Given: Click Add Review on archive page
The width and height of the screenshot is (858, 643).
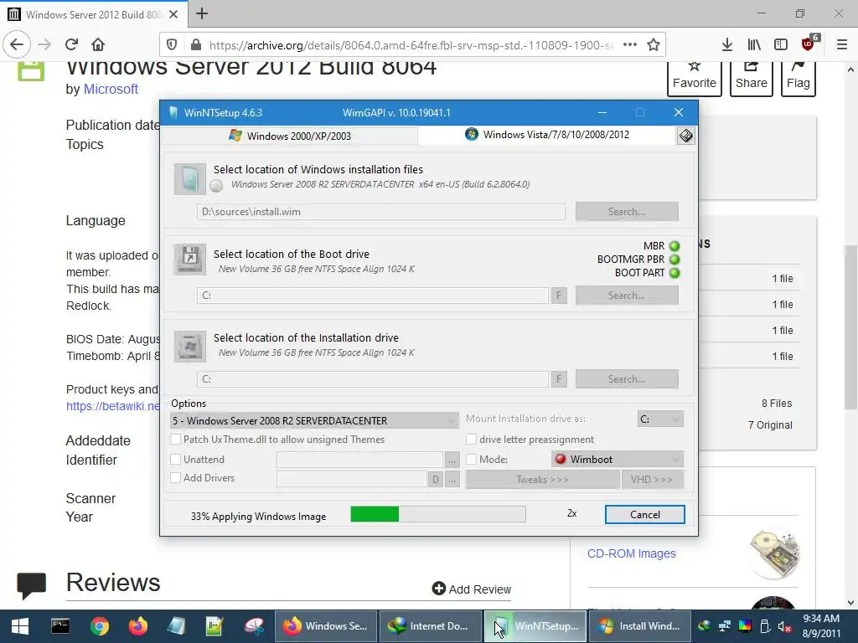Looking at the screenshot, I should pos(472,589).
